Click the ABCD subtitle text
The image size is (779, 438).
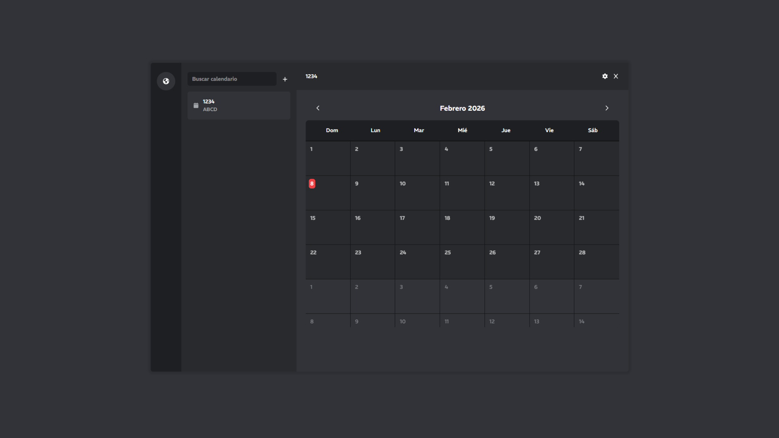coord(210,109)
